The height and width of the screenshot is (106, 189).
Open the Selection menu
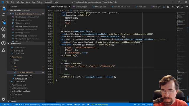(x=20, y=2)
